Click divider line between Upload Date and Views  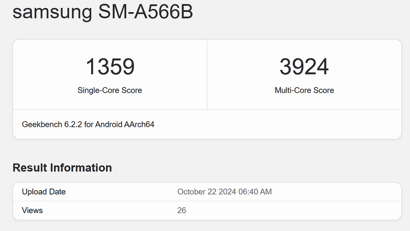[x=207, y=201]
